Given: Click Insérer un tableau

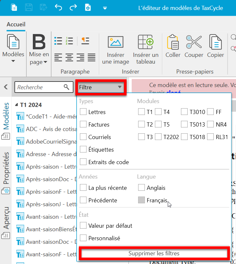Looking at the screenshot, I should click(x=146, y=50).
